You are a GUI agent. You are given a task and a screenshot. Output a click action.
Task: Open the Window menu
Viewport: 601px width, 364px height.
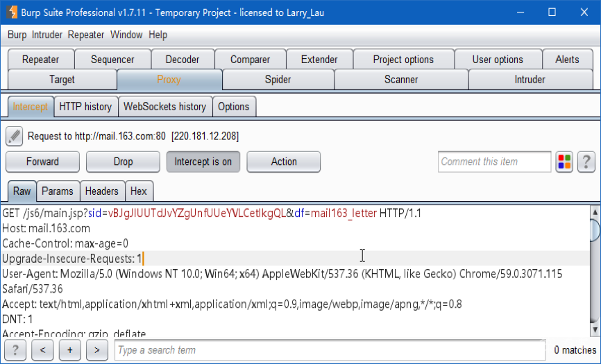(126, 35)
